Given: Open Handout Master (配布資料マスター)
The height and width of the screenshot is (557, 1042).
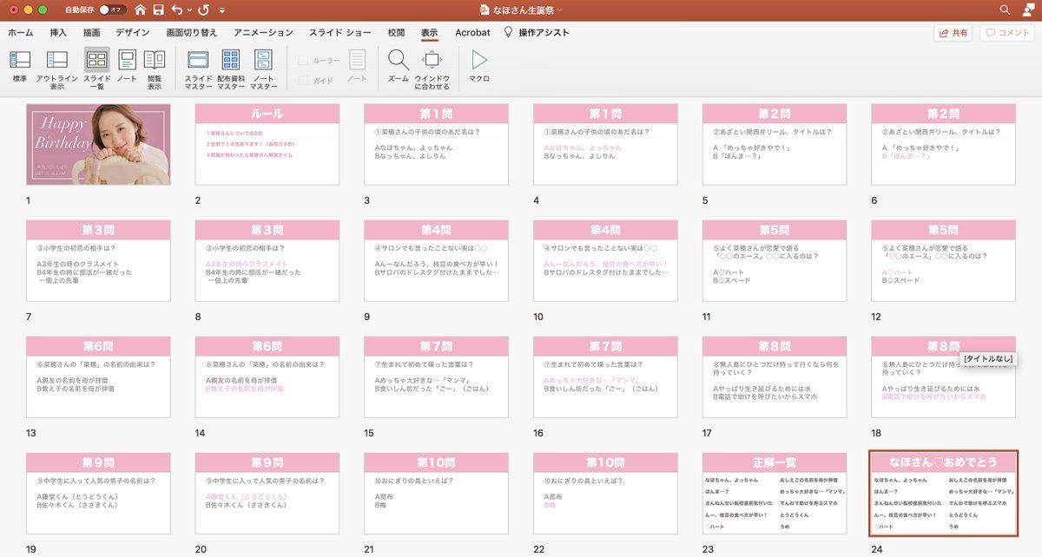Looking at the screenshot, I should point(231,69).
